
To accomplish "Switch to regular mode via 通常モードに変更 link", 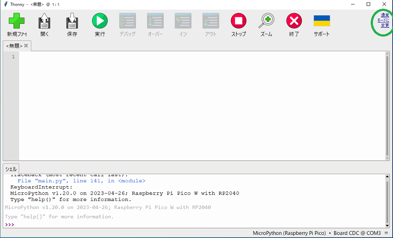I will pyautogui.click(x=384, y=20).
